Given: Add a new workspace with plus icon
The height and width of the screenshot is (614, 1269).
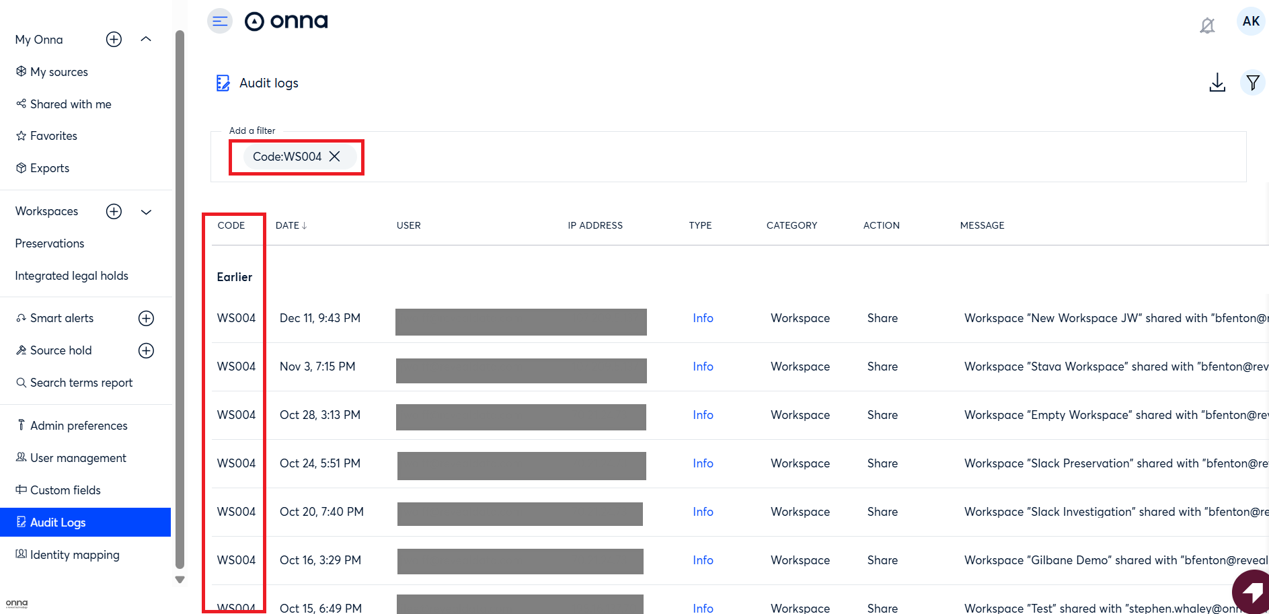Looking at the screenshot, I should coord(114,212).
